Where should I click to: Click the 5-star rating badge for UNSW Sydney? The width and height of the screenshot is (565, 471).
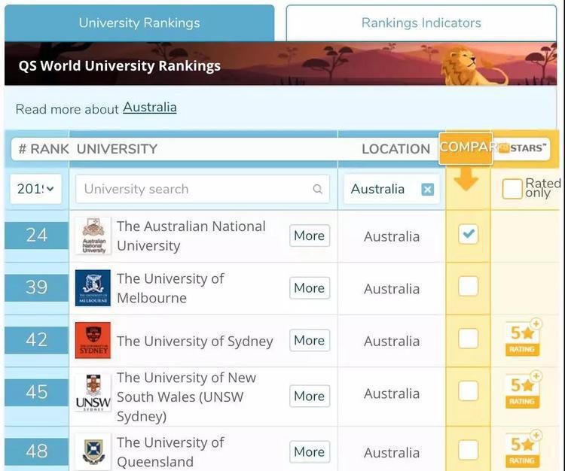click(x=523, y=390)
